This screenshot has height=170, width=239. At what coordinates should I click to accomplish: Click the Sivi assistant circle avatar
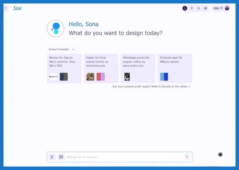[x=55, y=28]
